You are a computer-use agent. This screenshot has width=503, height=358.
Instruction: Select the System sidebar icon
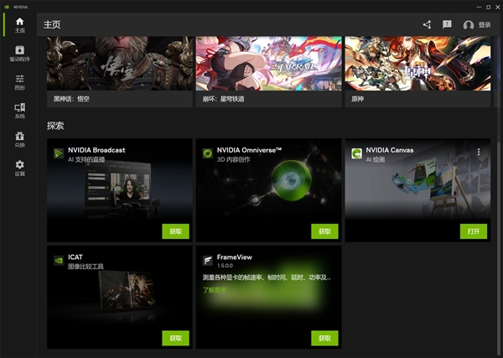(x=19, y=111)
